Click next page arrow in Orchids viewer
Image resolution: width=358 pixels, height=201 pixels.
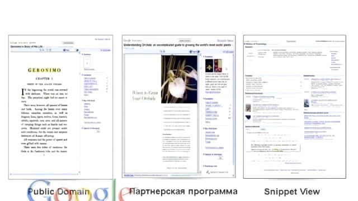(199, 52)
